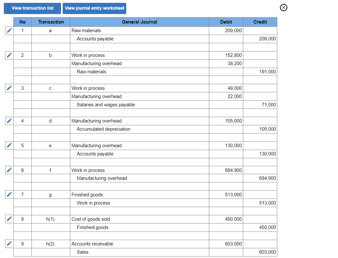The height and width of the screenshot is (258, 338).
Task: Click Accumulated depreciation account name
Action: 103,129
